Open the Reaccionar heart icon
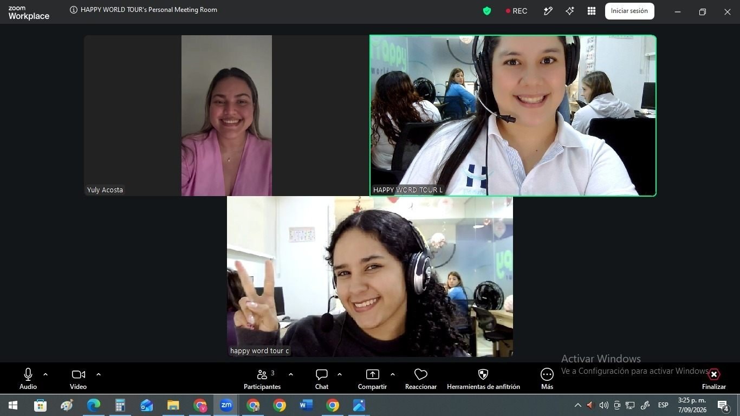 click(421, 379)
